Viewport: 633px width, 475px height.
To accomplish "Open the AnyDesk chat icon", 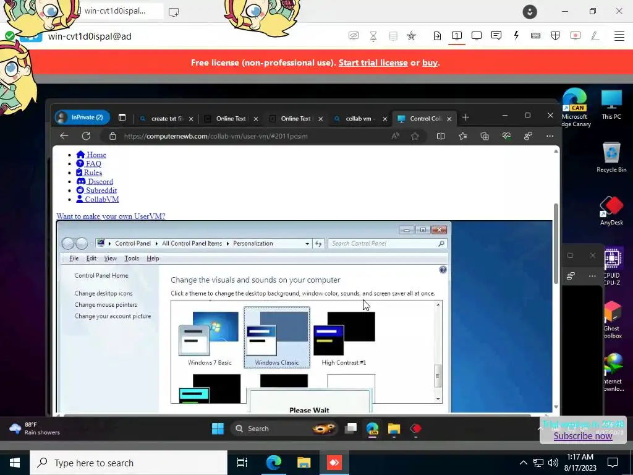I will click(496, 35).
